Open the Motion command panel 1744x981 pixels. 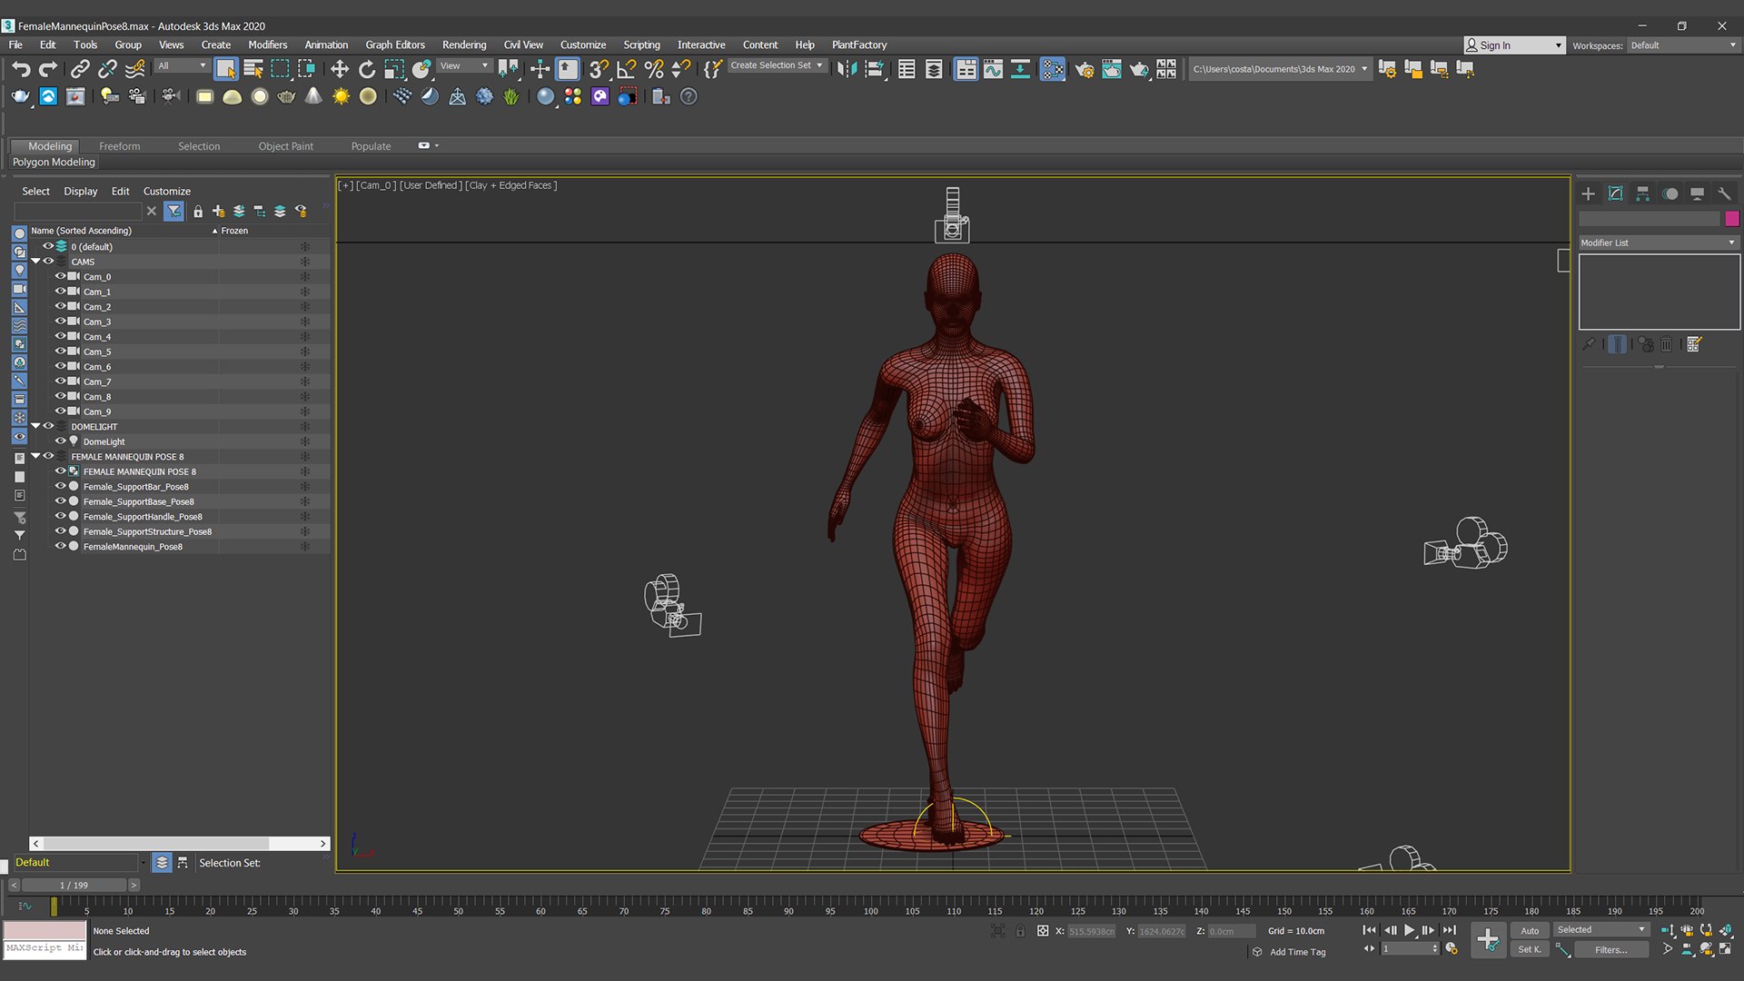coord(1670,193)
